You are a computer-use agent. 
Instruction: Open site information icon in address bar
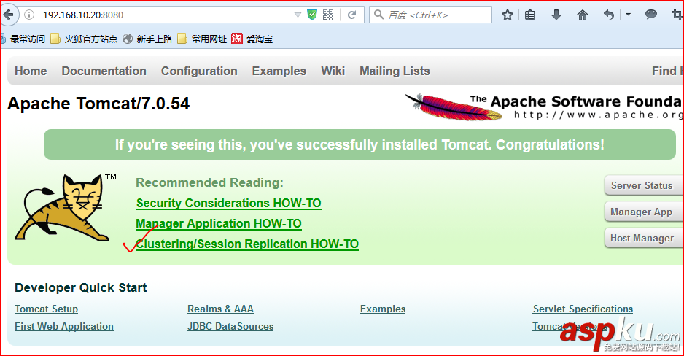(29, 15)
